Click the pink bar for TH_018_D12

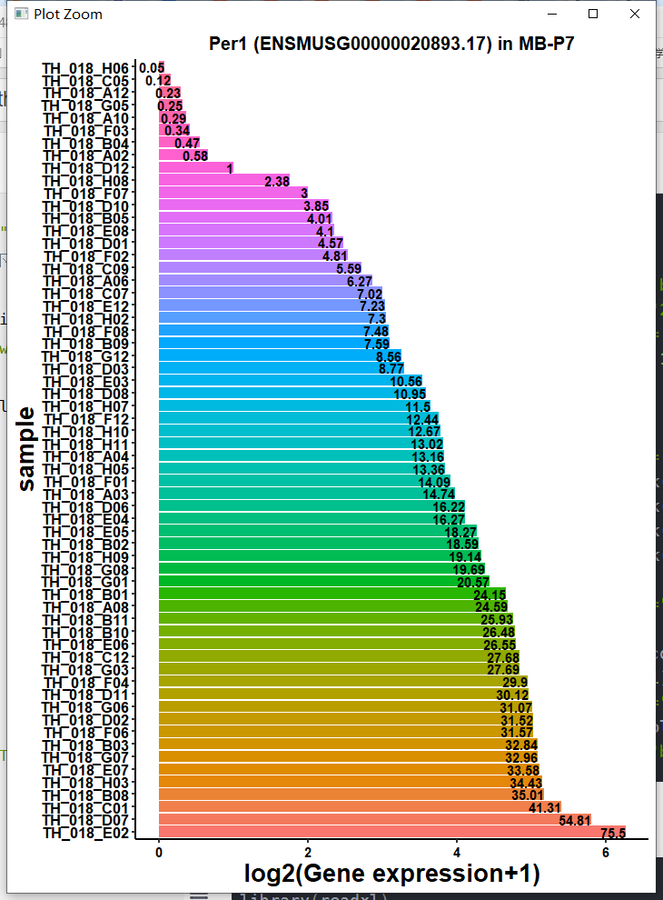pos(196,168)
